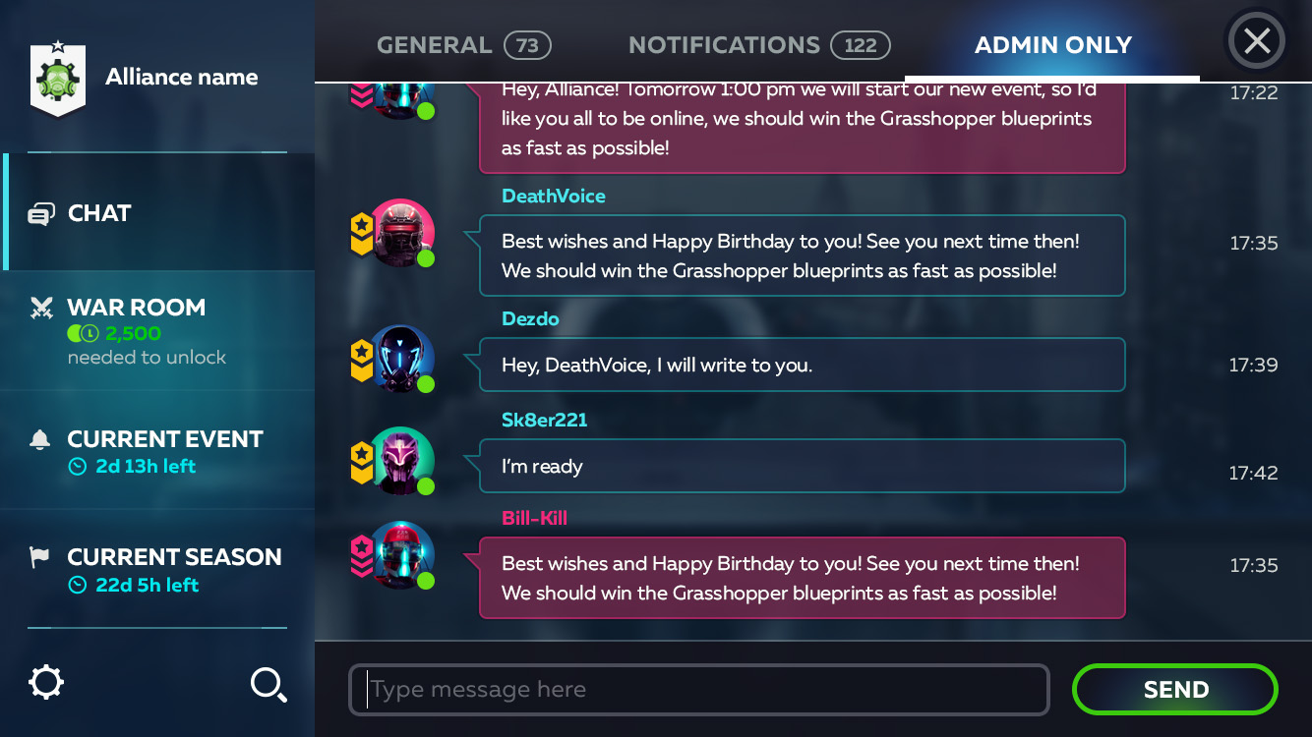Select the Admin Only tab
This screenshot has height=737, width=1312.
click(x=1052, y=45)
